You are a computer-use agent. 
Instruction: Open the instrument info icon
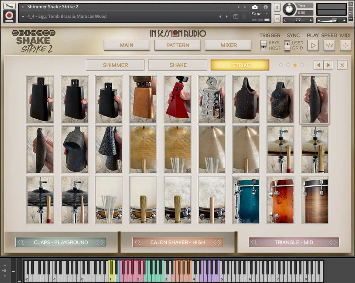point(265,7)
